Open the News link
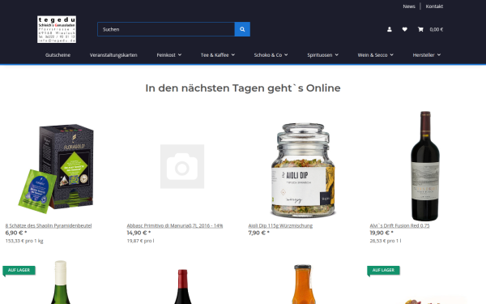 tap(409, 6)
